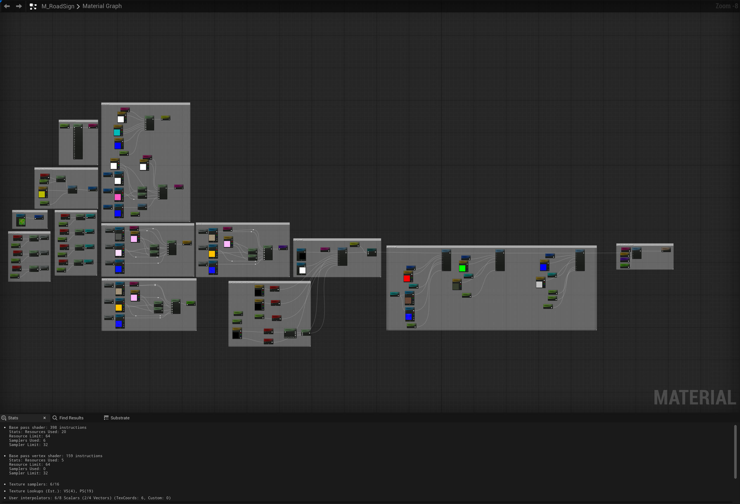Switch to the Find Results tab
This screenshot has height=504, width=740.
click(x=71, y=418)
